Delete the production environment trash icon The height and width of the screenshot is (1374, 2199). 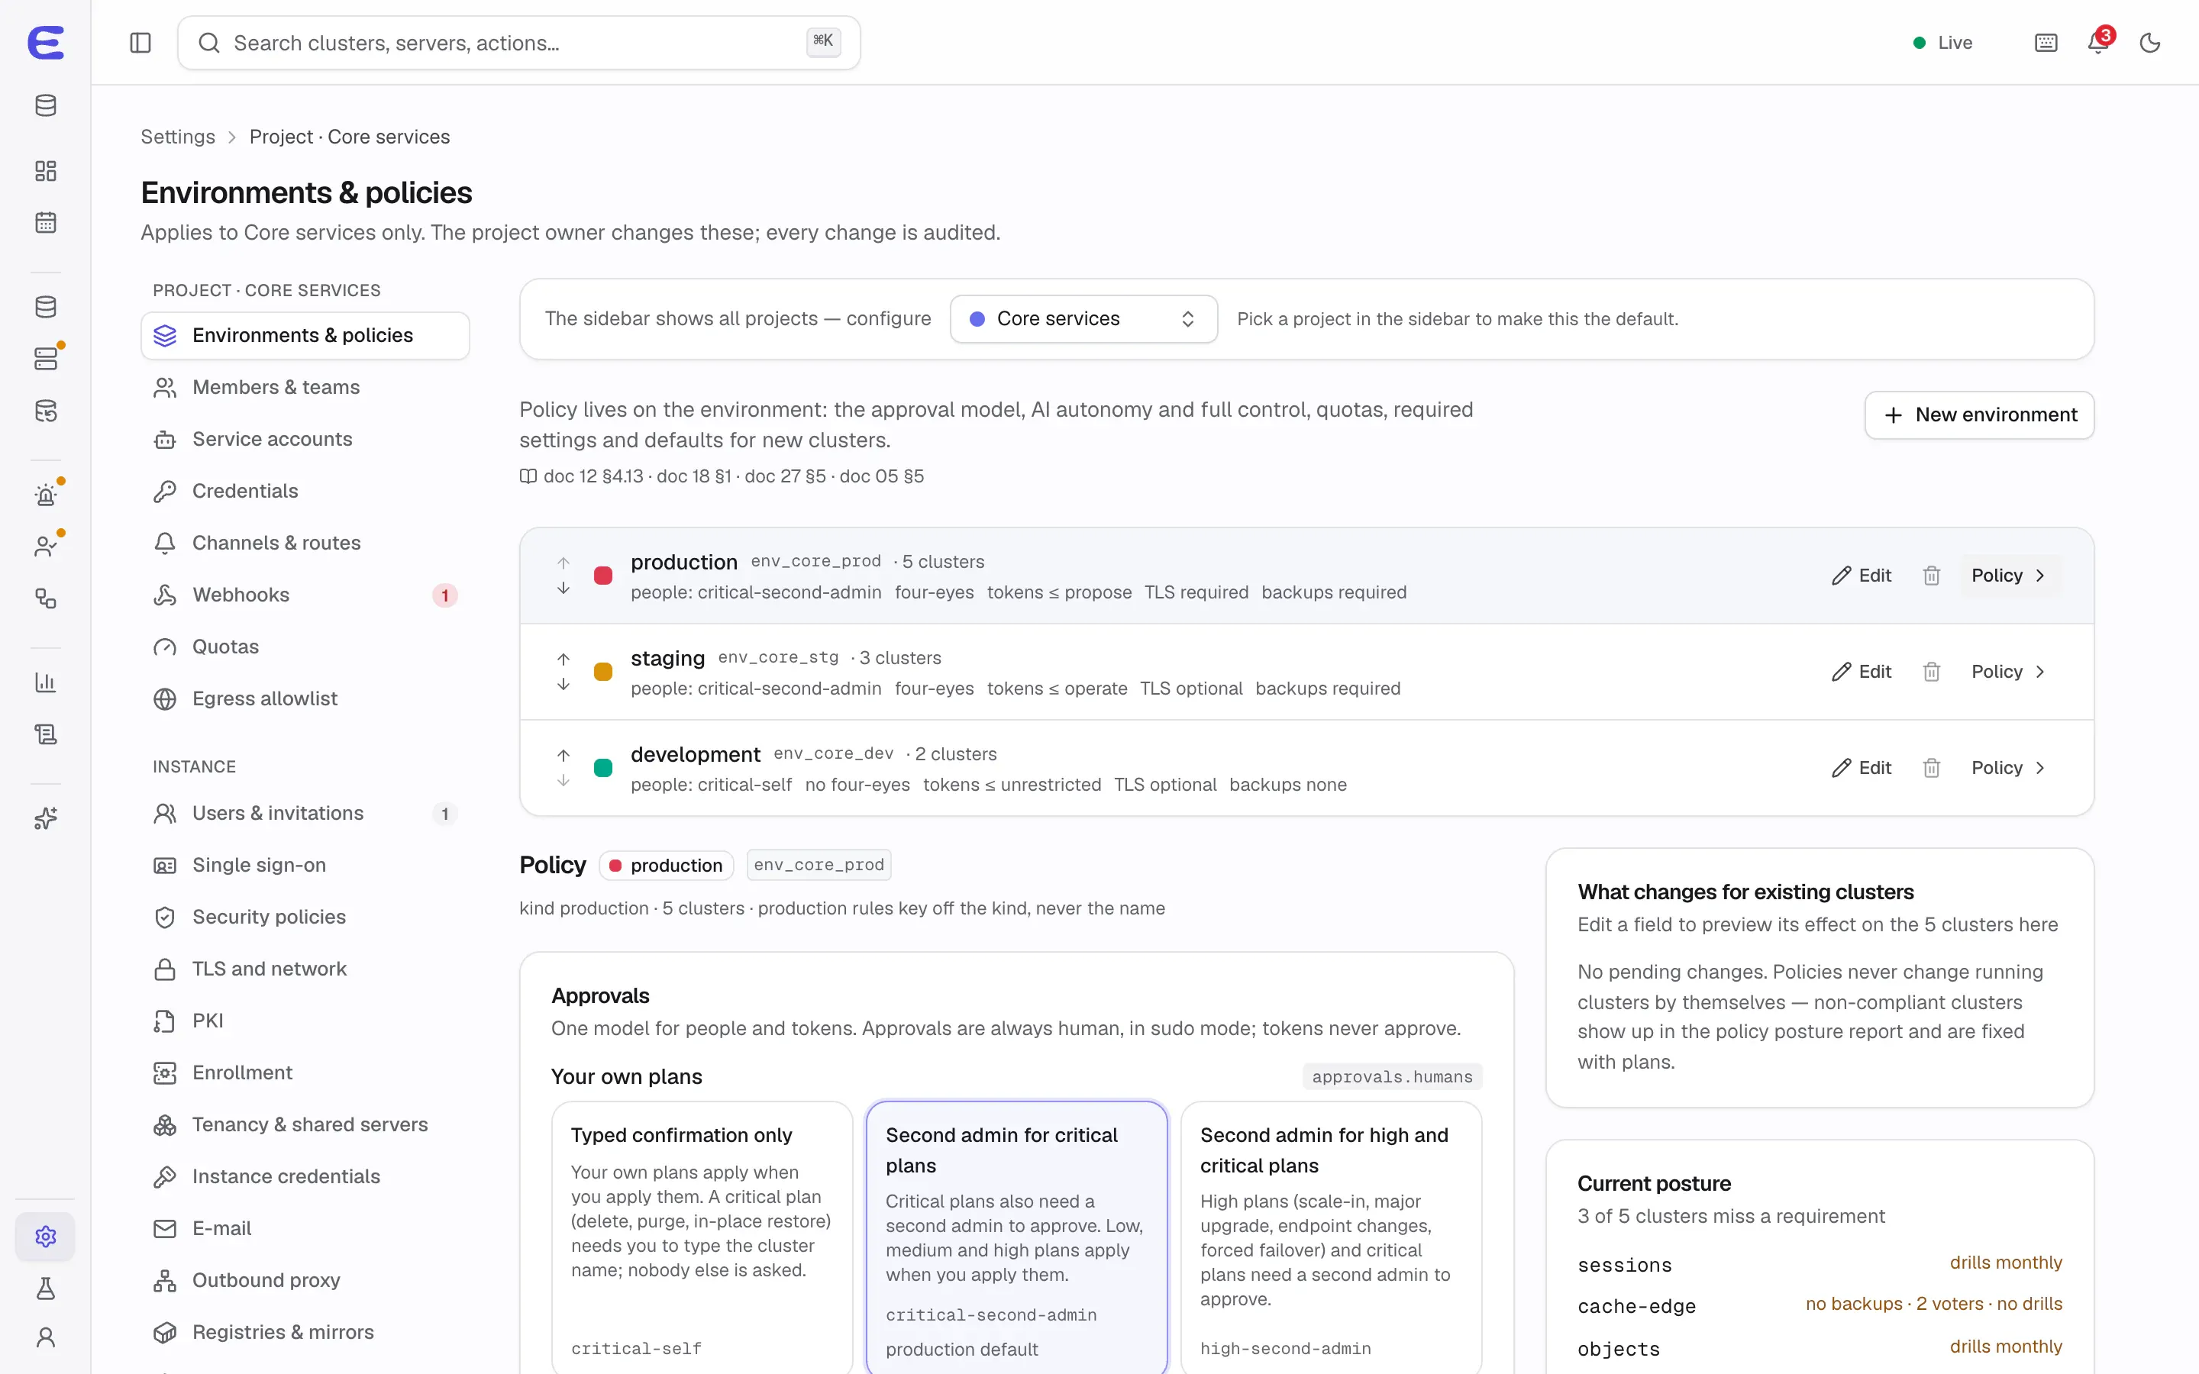1931,576
